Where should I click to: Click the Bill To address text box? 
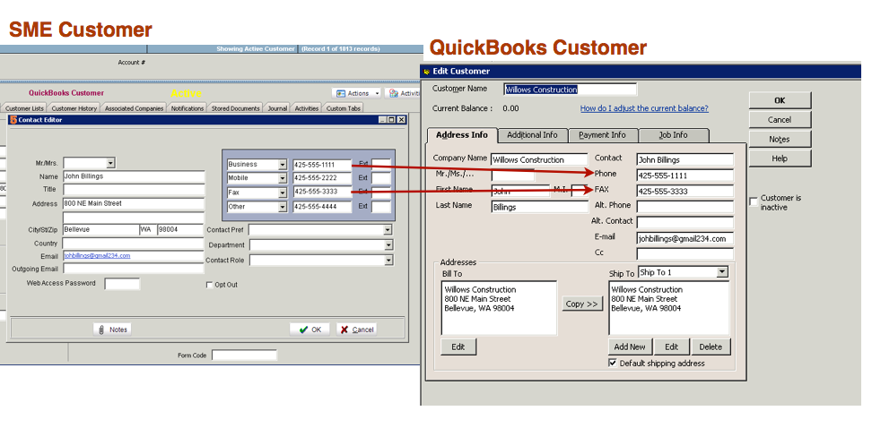[x=499, y=308]
